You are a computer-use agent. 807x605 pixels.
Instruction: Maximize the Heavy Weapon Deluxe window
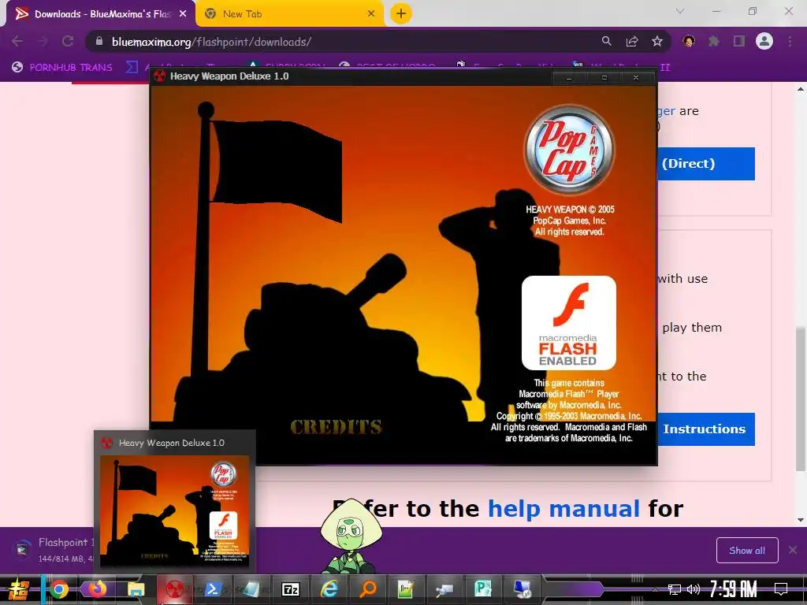click(604, 78)
